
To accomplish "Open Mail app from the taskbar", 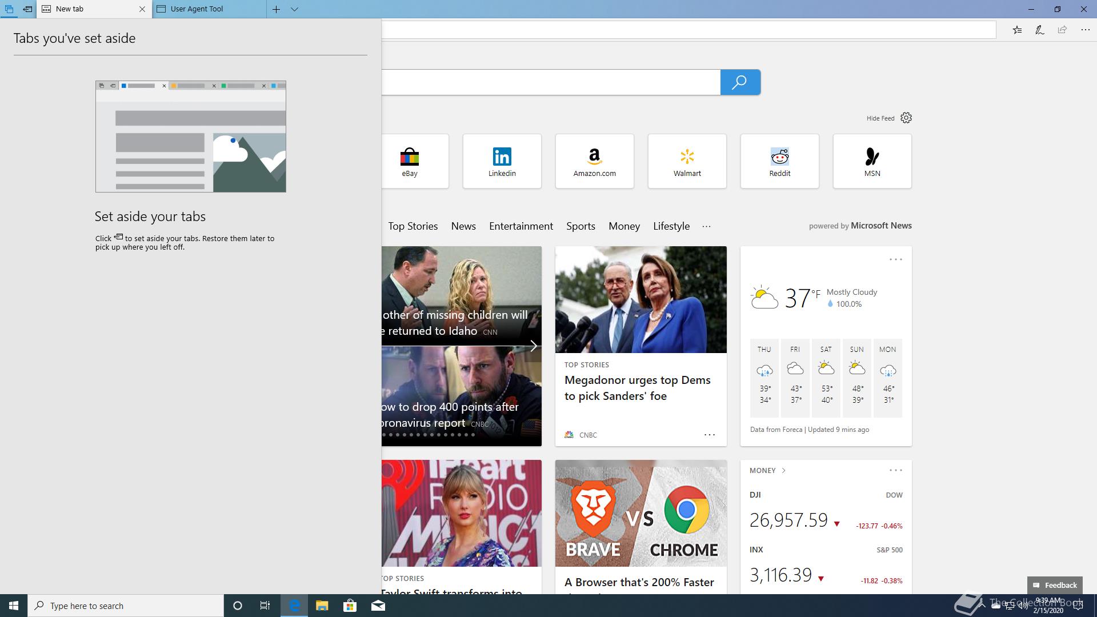I will click(378, 606).
